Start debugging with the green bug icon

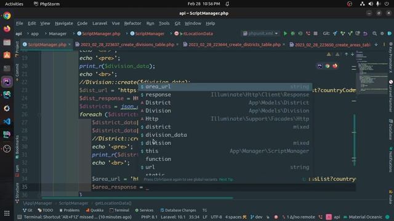pos(293,33)
